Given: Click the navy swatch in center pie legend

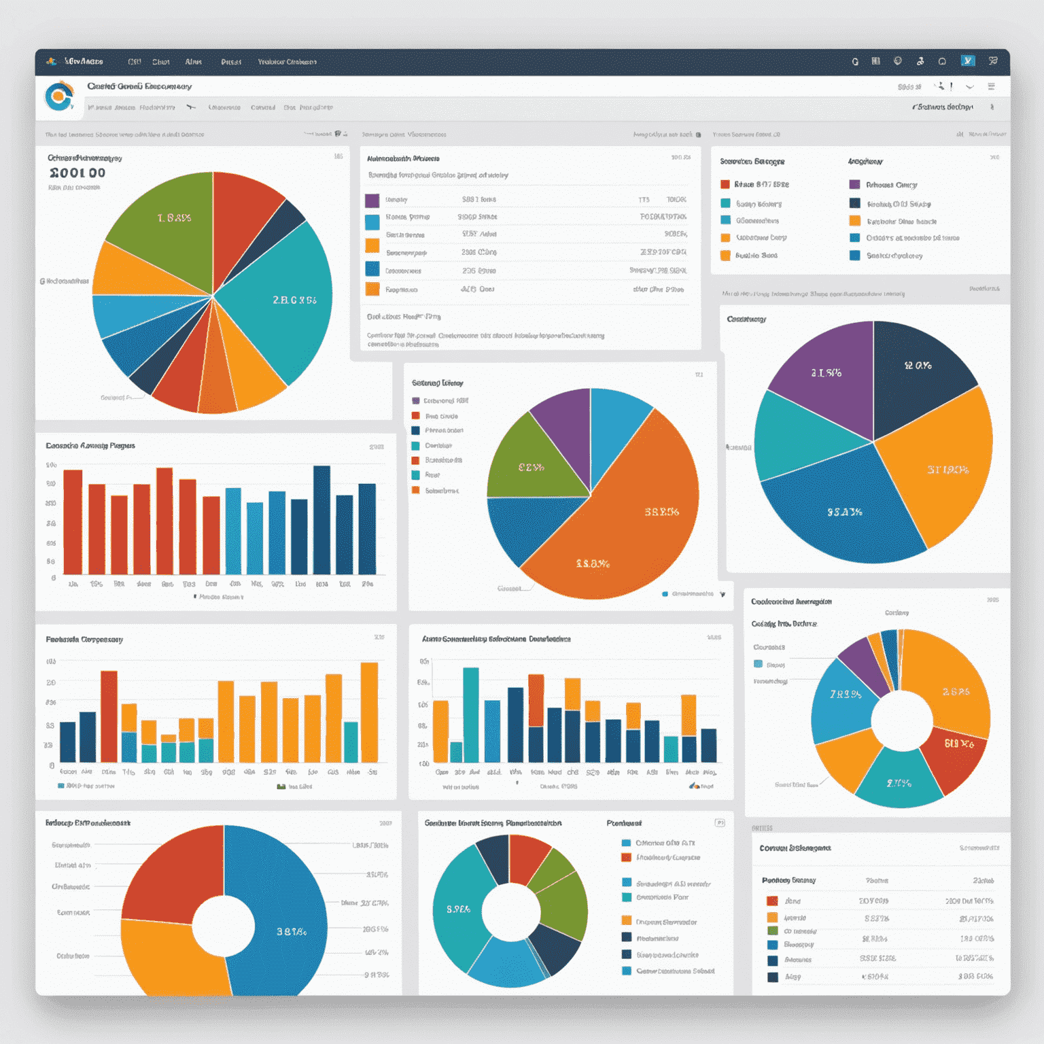Looking at the screenshot, I should (416, 430).
